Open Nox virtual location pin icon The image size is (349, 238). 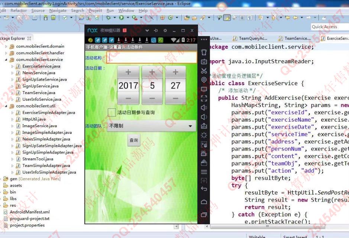coord(204,80)
